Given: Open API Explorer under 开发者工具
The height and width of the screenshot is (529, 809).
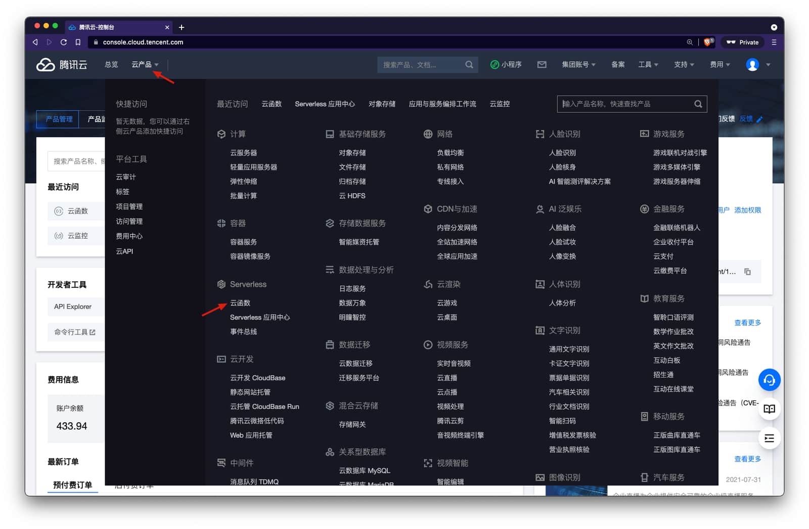Looking at the screenshot, I should point(72,306).
